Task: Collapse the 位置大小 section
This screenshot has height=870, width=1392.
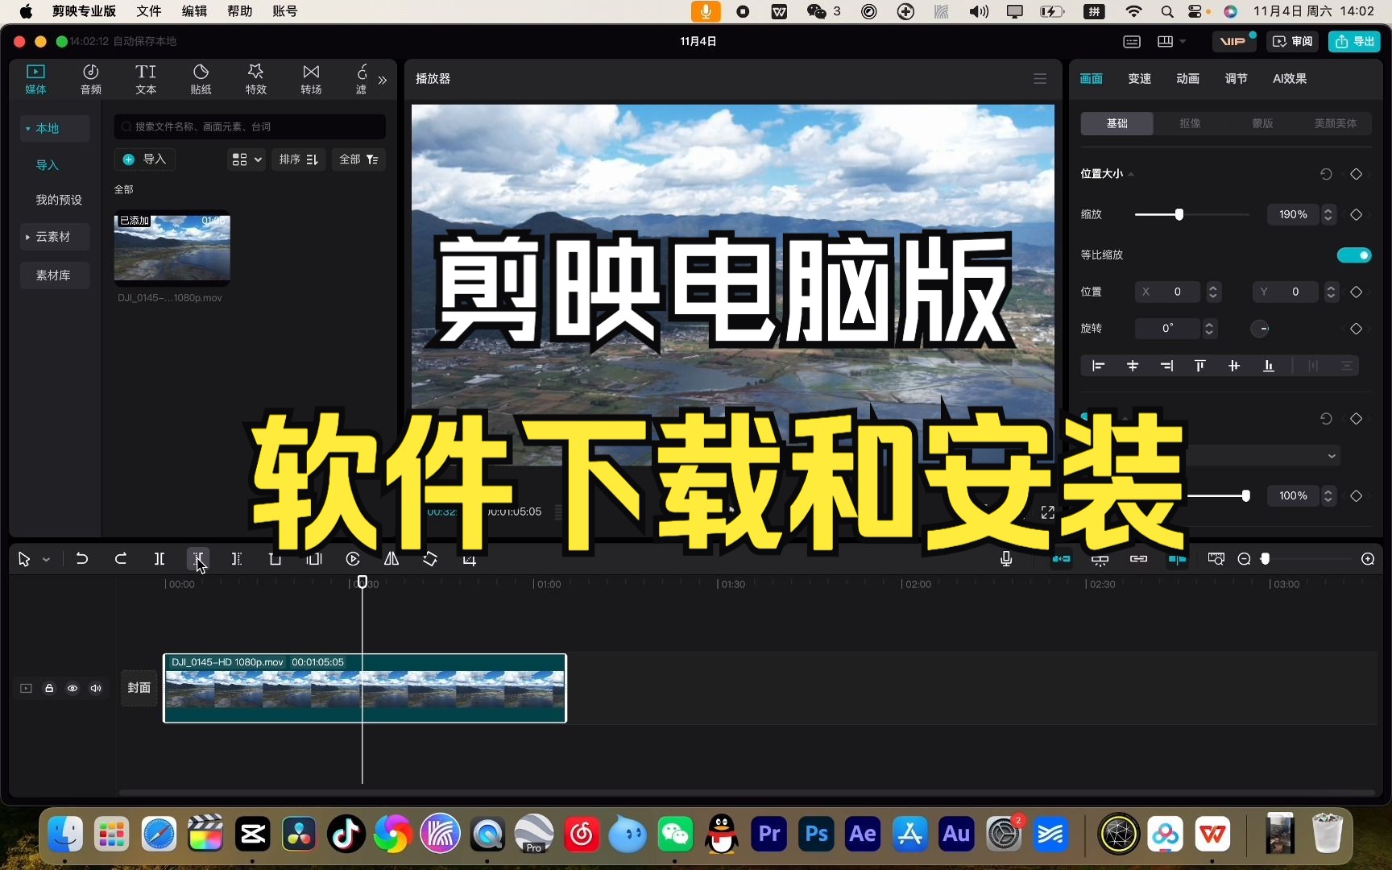Action: coord(1131,174)
